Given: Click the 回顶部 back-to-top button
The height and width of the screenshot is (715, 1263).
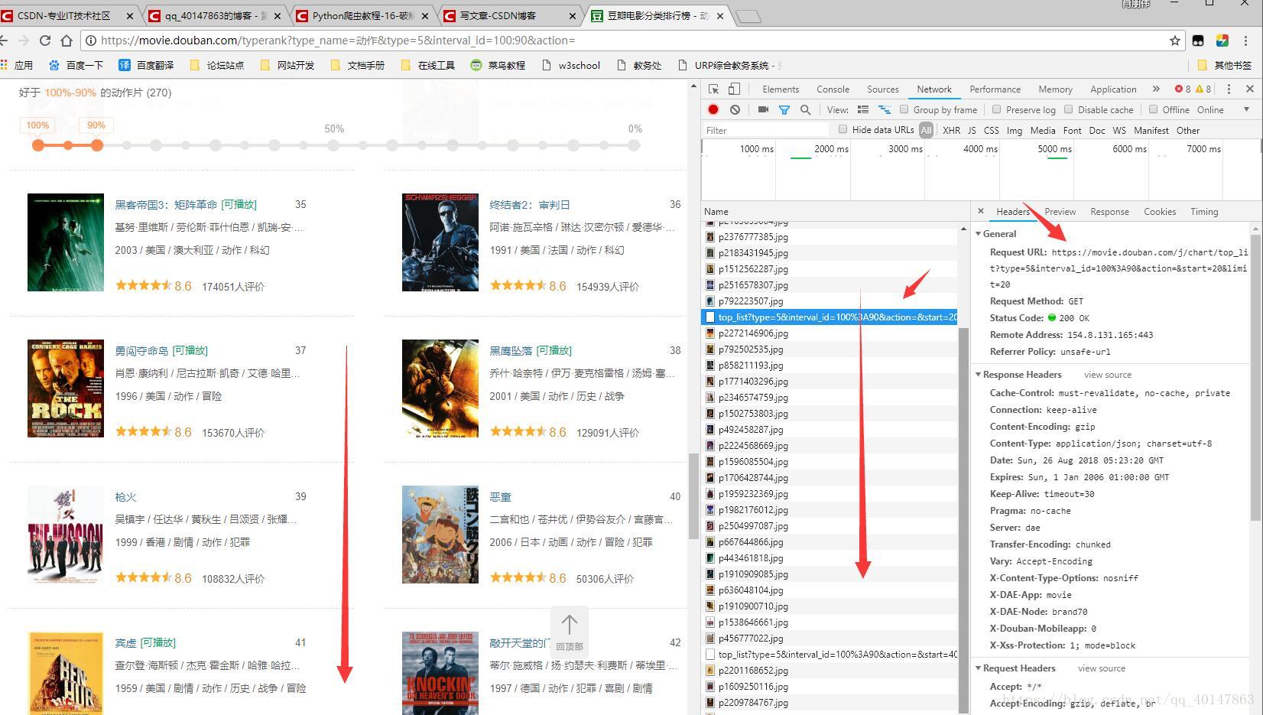Looking at the screenshot, I should 570,632.
